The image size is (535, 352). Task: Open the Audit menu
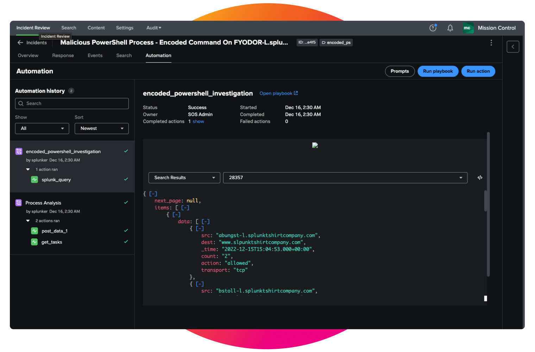154,28
